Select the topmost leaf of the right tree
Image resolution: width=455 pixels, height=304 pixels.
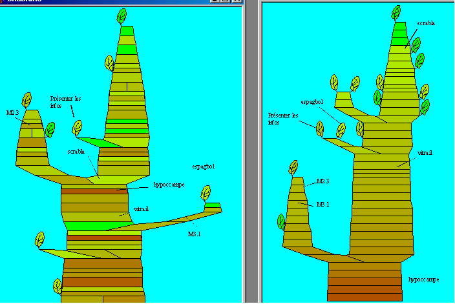tap(396, 12)
